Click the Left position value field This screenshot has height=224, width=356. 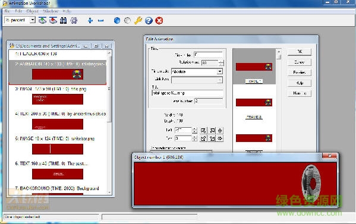[184, 130]
